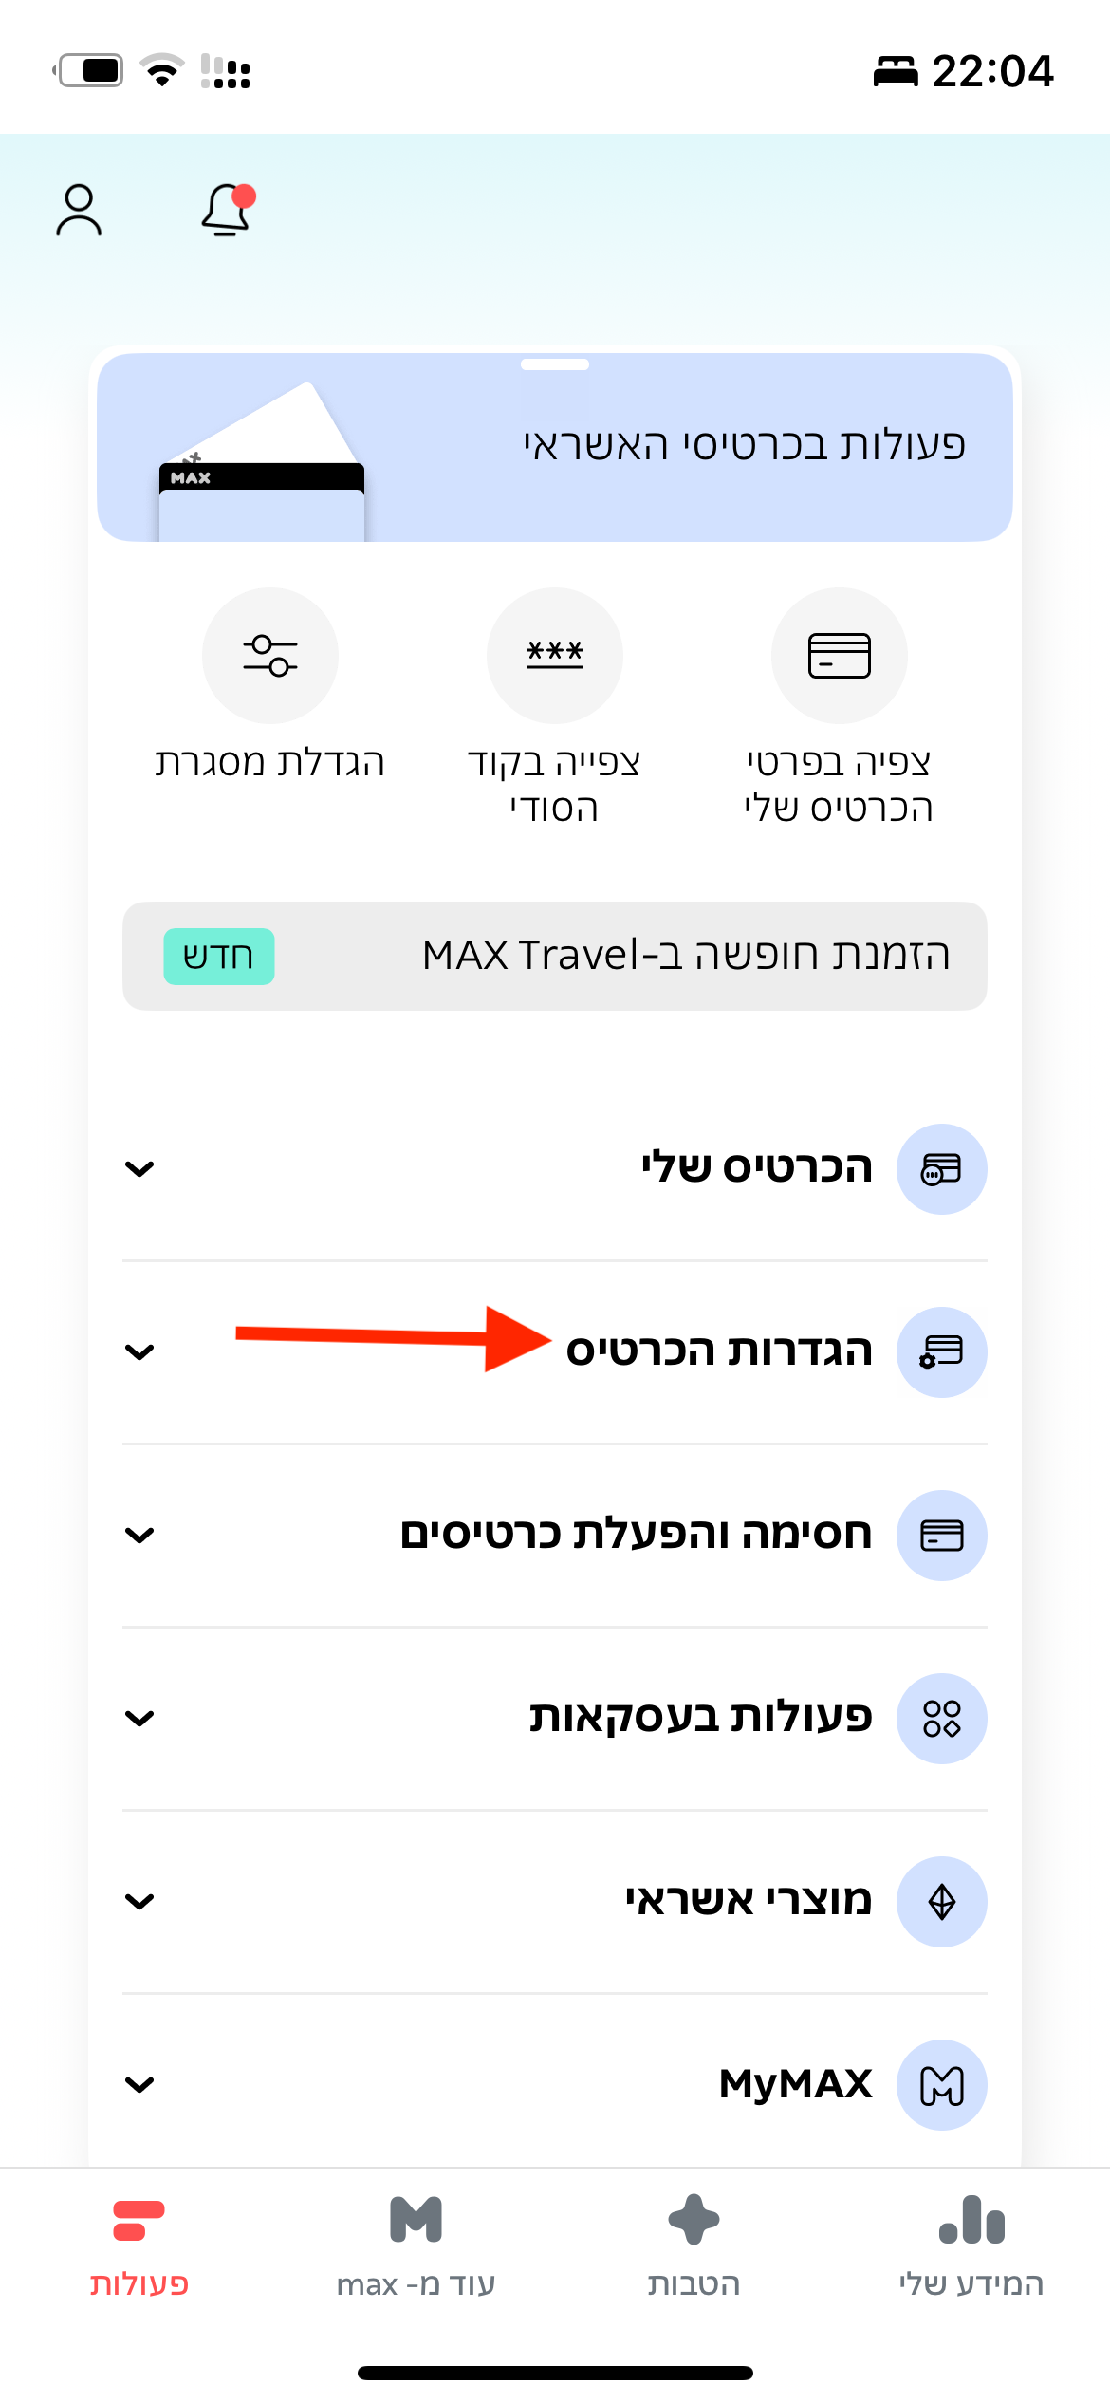
Task: Tap the מוצרי אשראי diamond icon
Action: coord(941,1901)
